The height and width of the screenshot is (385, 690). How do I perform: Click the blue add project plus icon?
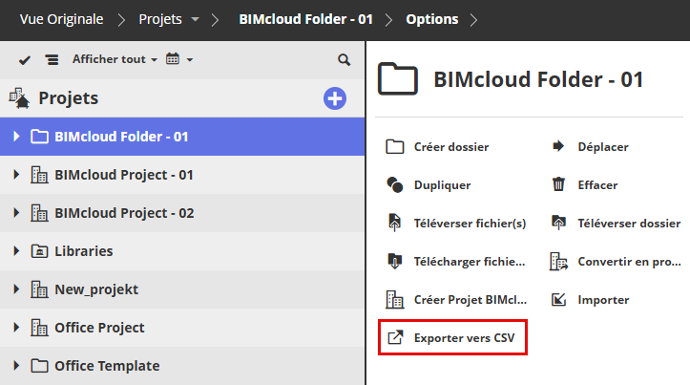(x=335, y=98)
